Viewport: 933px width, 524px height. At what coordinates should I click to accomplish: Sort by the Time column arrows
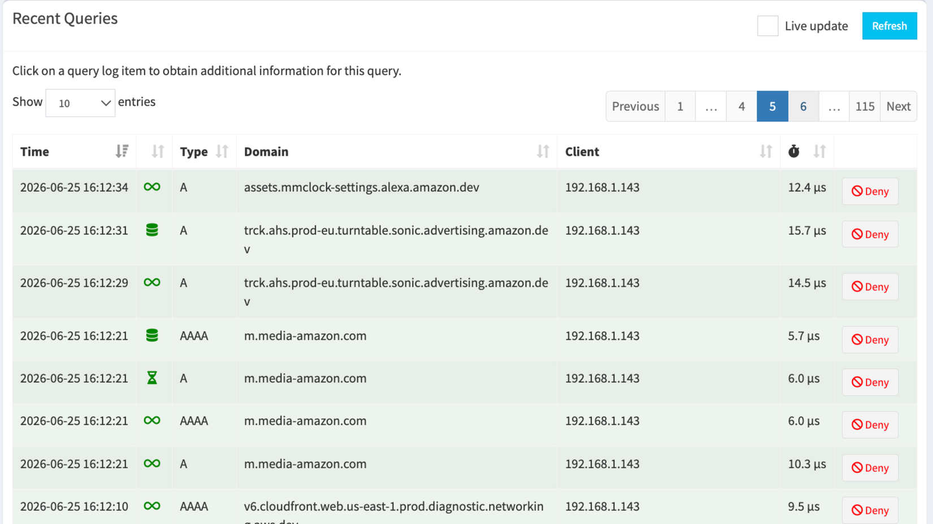(122, 151)
